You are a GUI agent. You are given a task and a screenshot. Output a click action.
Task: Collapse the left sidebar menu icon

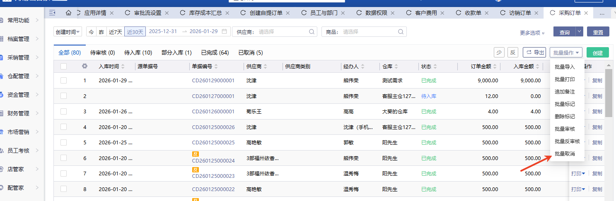click(52, 13)
